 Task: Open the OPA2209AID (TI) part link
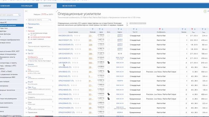pyautogui.click(x=65, y=103)
